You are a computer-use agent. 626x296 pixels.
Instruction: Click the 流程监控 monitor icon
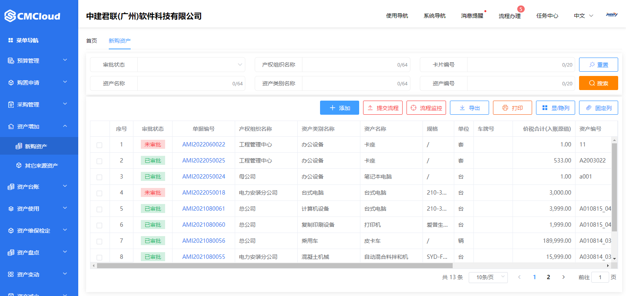pyautogui.click(x=414, y=108)
